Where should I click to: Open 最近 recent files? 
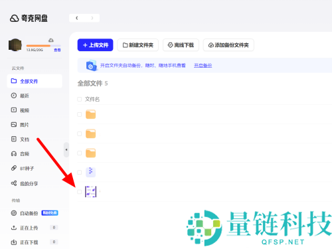point(25,96)
